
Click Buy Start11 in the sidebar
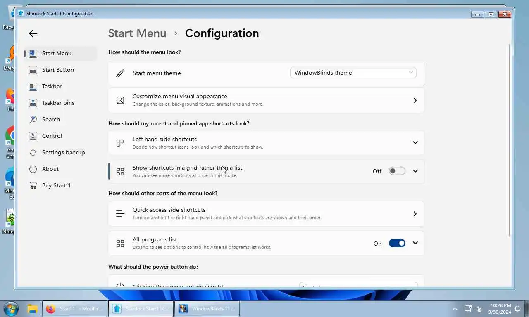tap(61, 185)
